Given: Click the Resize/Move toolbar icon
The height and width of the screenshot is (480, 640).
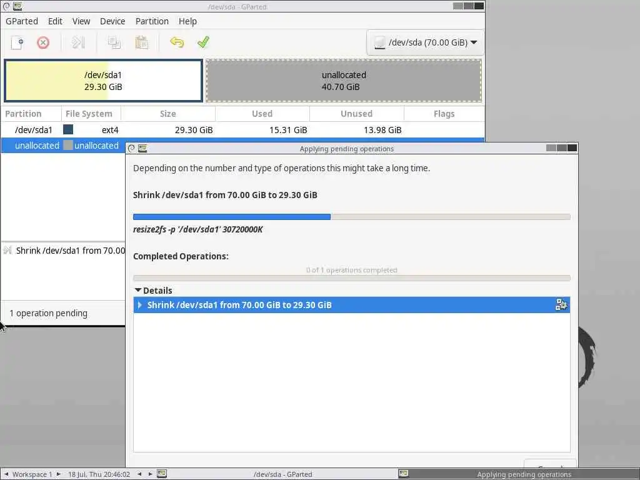Looking at the screenshot, I should [x=78, y=42].
